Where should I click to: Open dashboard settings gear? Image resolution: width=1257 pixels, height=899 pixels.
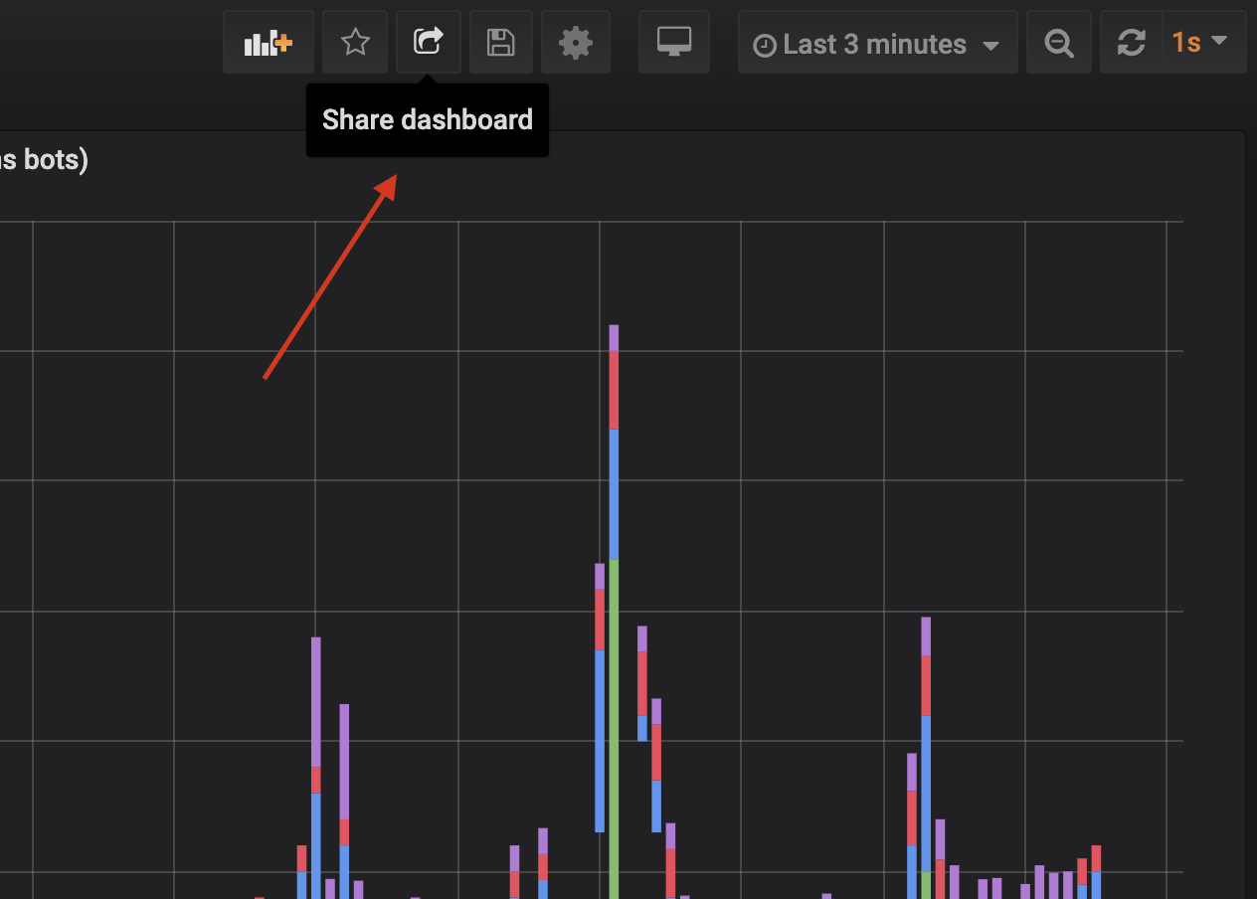(x=576, y=43)
